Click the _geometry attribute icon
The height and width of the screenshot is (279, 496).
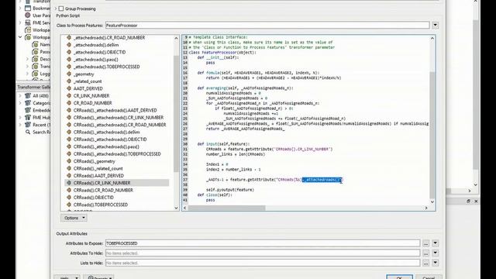point(69,74)
